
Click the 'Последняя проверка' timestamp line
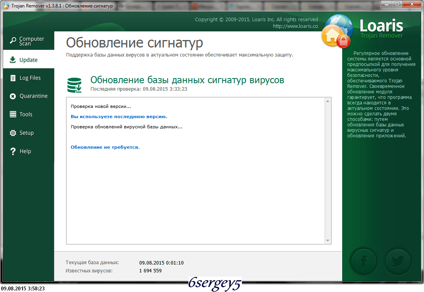coord(139,89)
